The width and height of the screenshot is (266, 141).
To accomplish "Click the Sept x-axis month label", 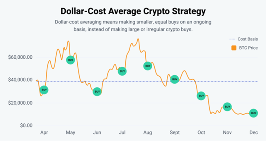I will [x=175, y=133].
